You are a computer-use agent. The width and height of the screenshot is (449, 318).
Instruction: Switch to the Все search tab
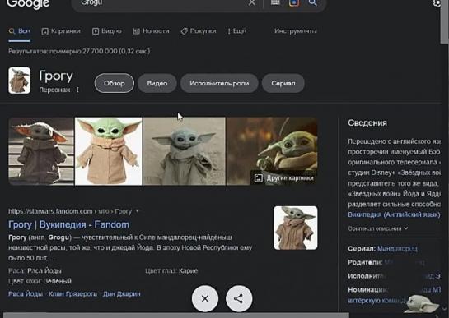click(x=20, y=31)
